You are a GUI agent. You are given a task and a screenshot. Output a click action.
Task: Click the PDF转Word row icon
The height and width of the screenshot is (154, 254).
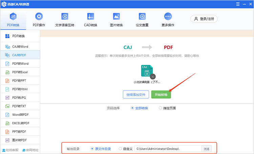pyautogui.click(x=7, y=64)
